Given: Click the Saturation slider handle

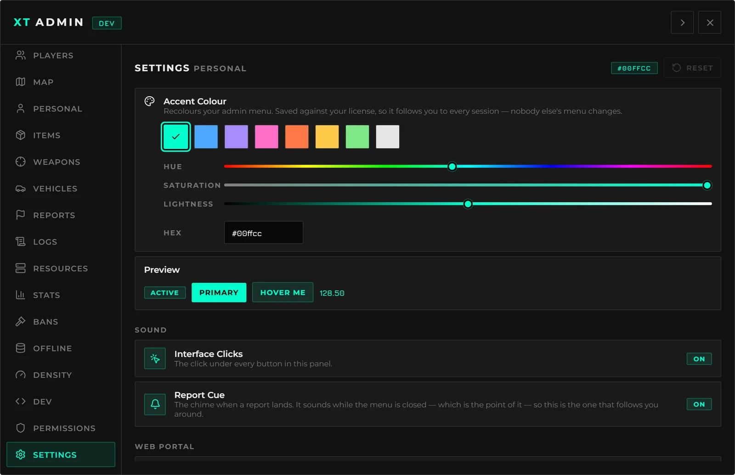Looking at the screenshot, I should (707, 185).
